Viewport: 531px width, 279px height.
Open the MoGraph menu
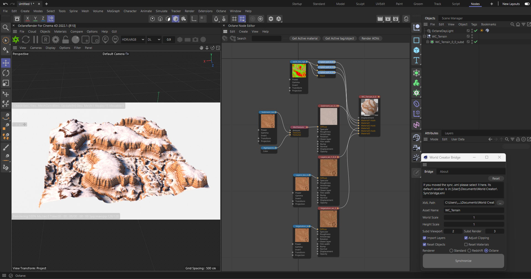(113, 11)
